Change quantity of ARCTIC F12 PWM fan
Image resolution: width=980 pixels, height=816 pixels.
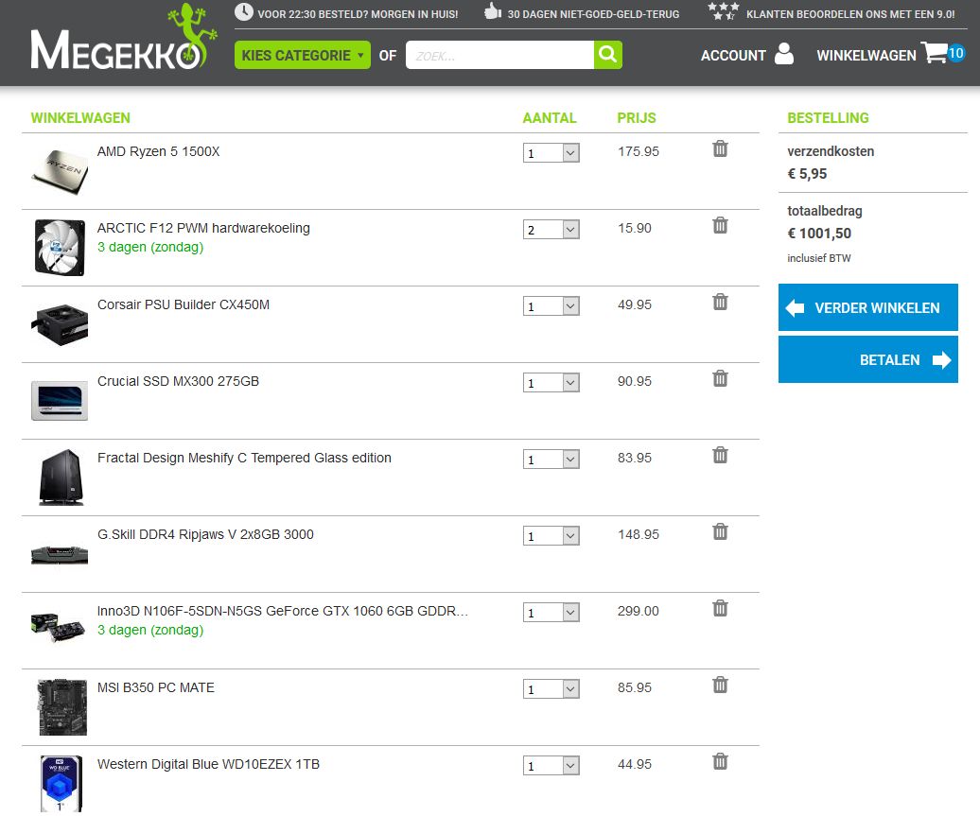(551, 230)
